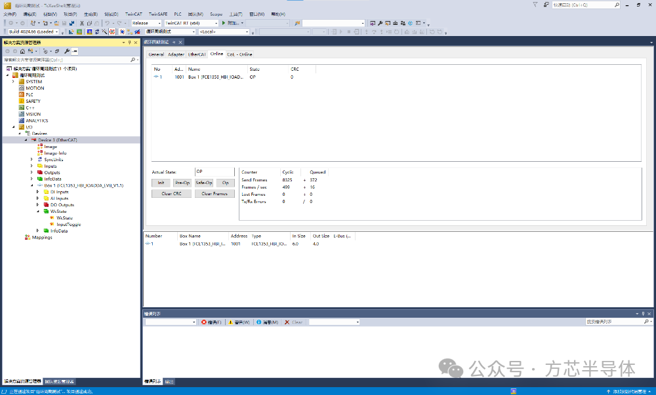The height and width of the screenshot is (395, 656).
Task: Open the PLC menu
Action: click(178, 14)
